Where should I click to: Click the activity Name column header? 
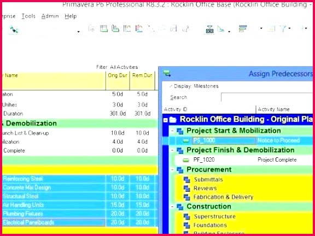(x=54, y=81)
